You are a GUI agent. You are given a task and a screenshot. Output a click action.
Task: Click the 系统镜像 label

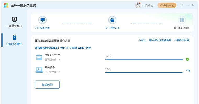click(x=50, y=67)
